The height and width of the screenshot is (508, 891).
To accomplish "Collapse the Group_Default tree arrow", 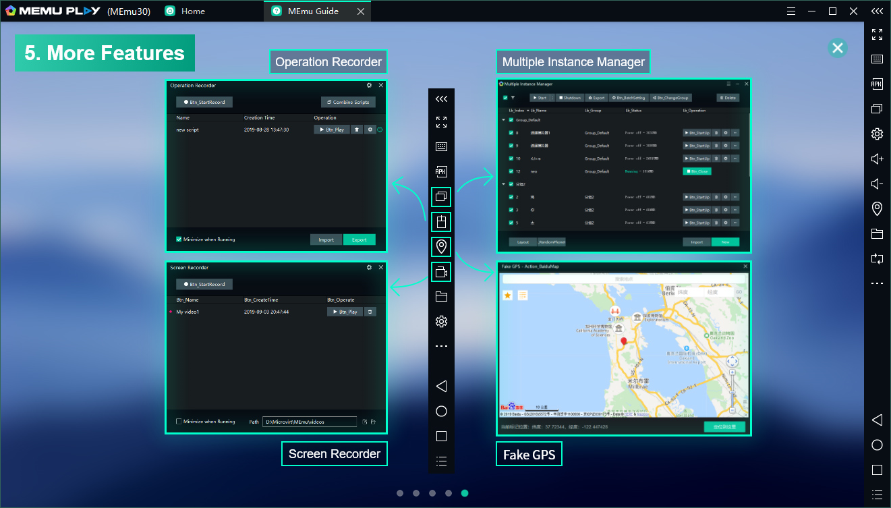I will [502, 120].
